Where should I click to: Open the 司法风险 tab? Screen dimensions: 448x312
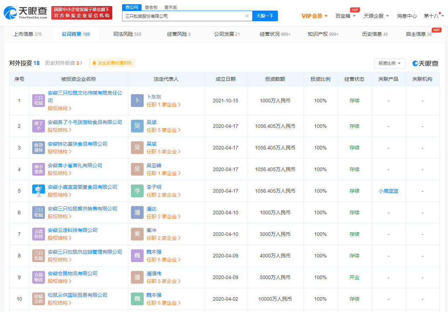tap(127, 34)
